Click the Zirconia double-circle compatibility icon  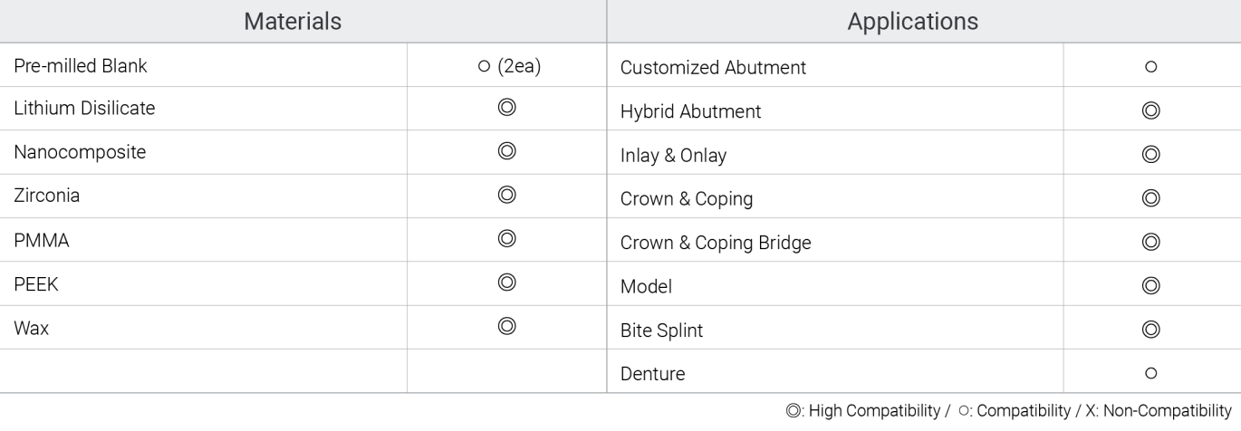(507, 196)
